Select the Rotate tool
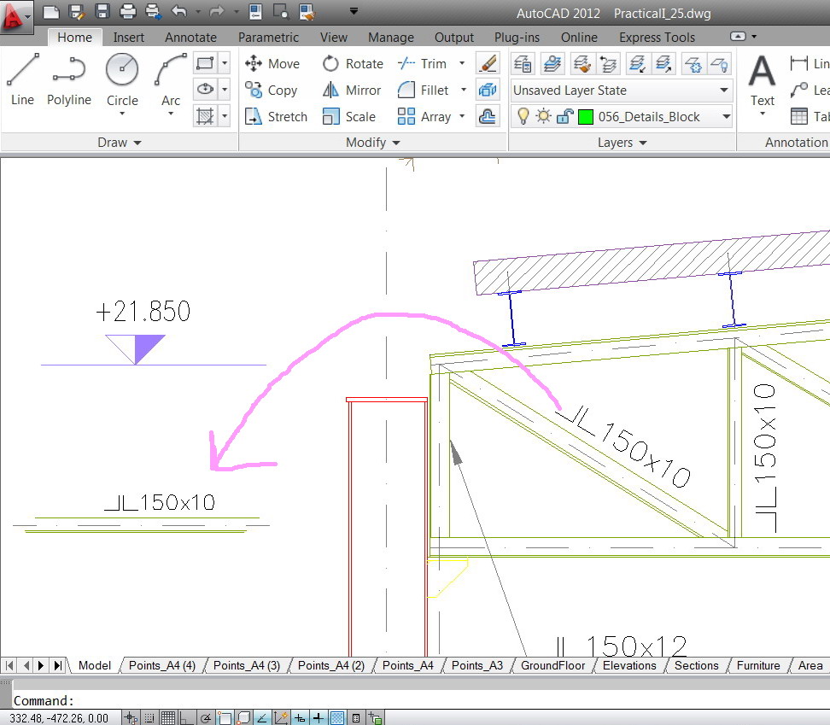The height and width of the screenshot is (725, 830). click(x=354, y=64)
